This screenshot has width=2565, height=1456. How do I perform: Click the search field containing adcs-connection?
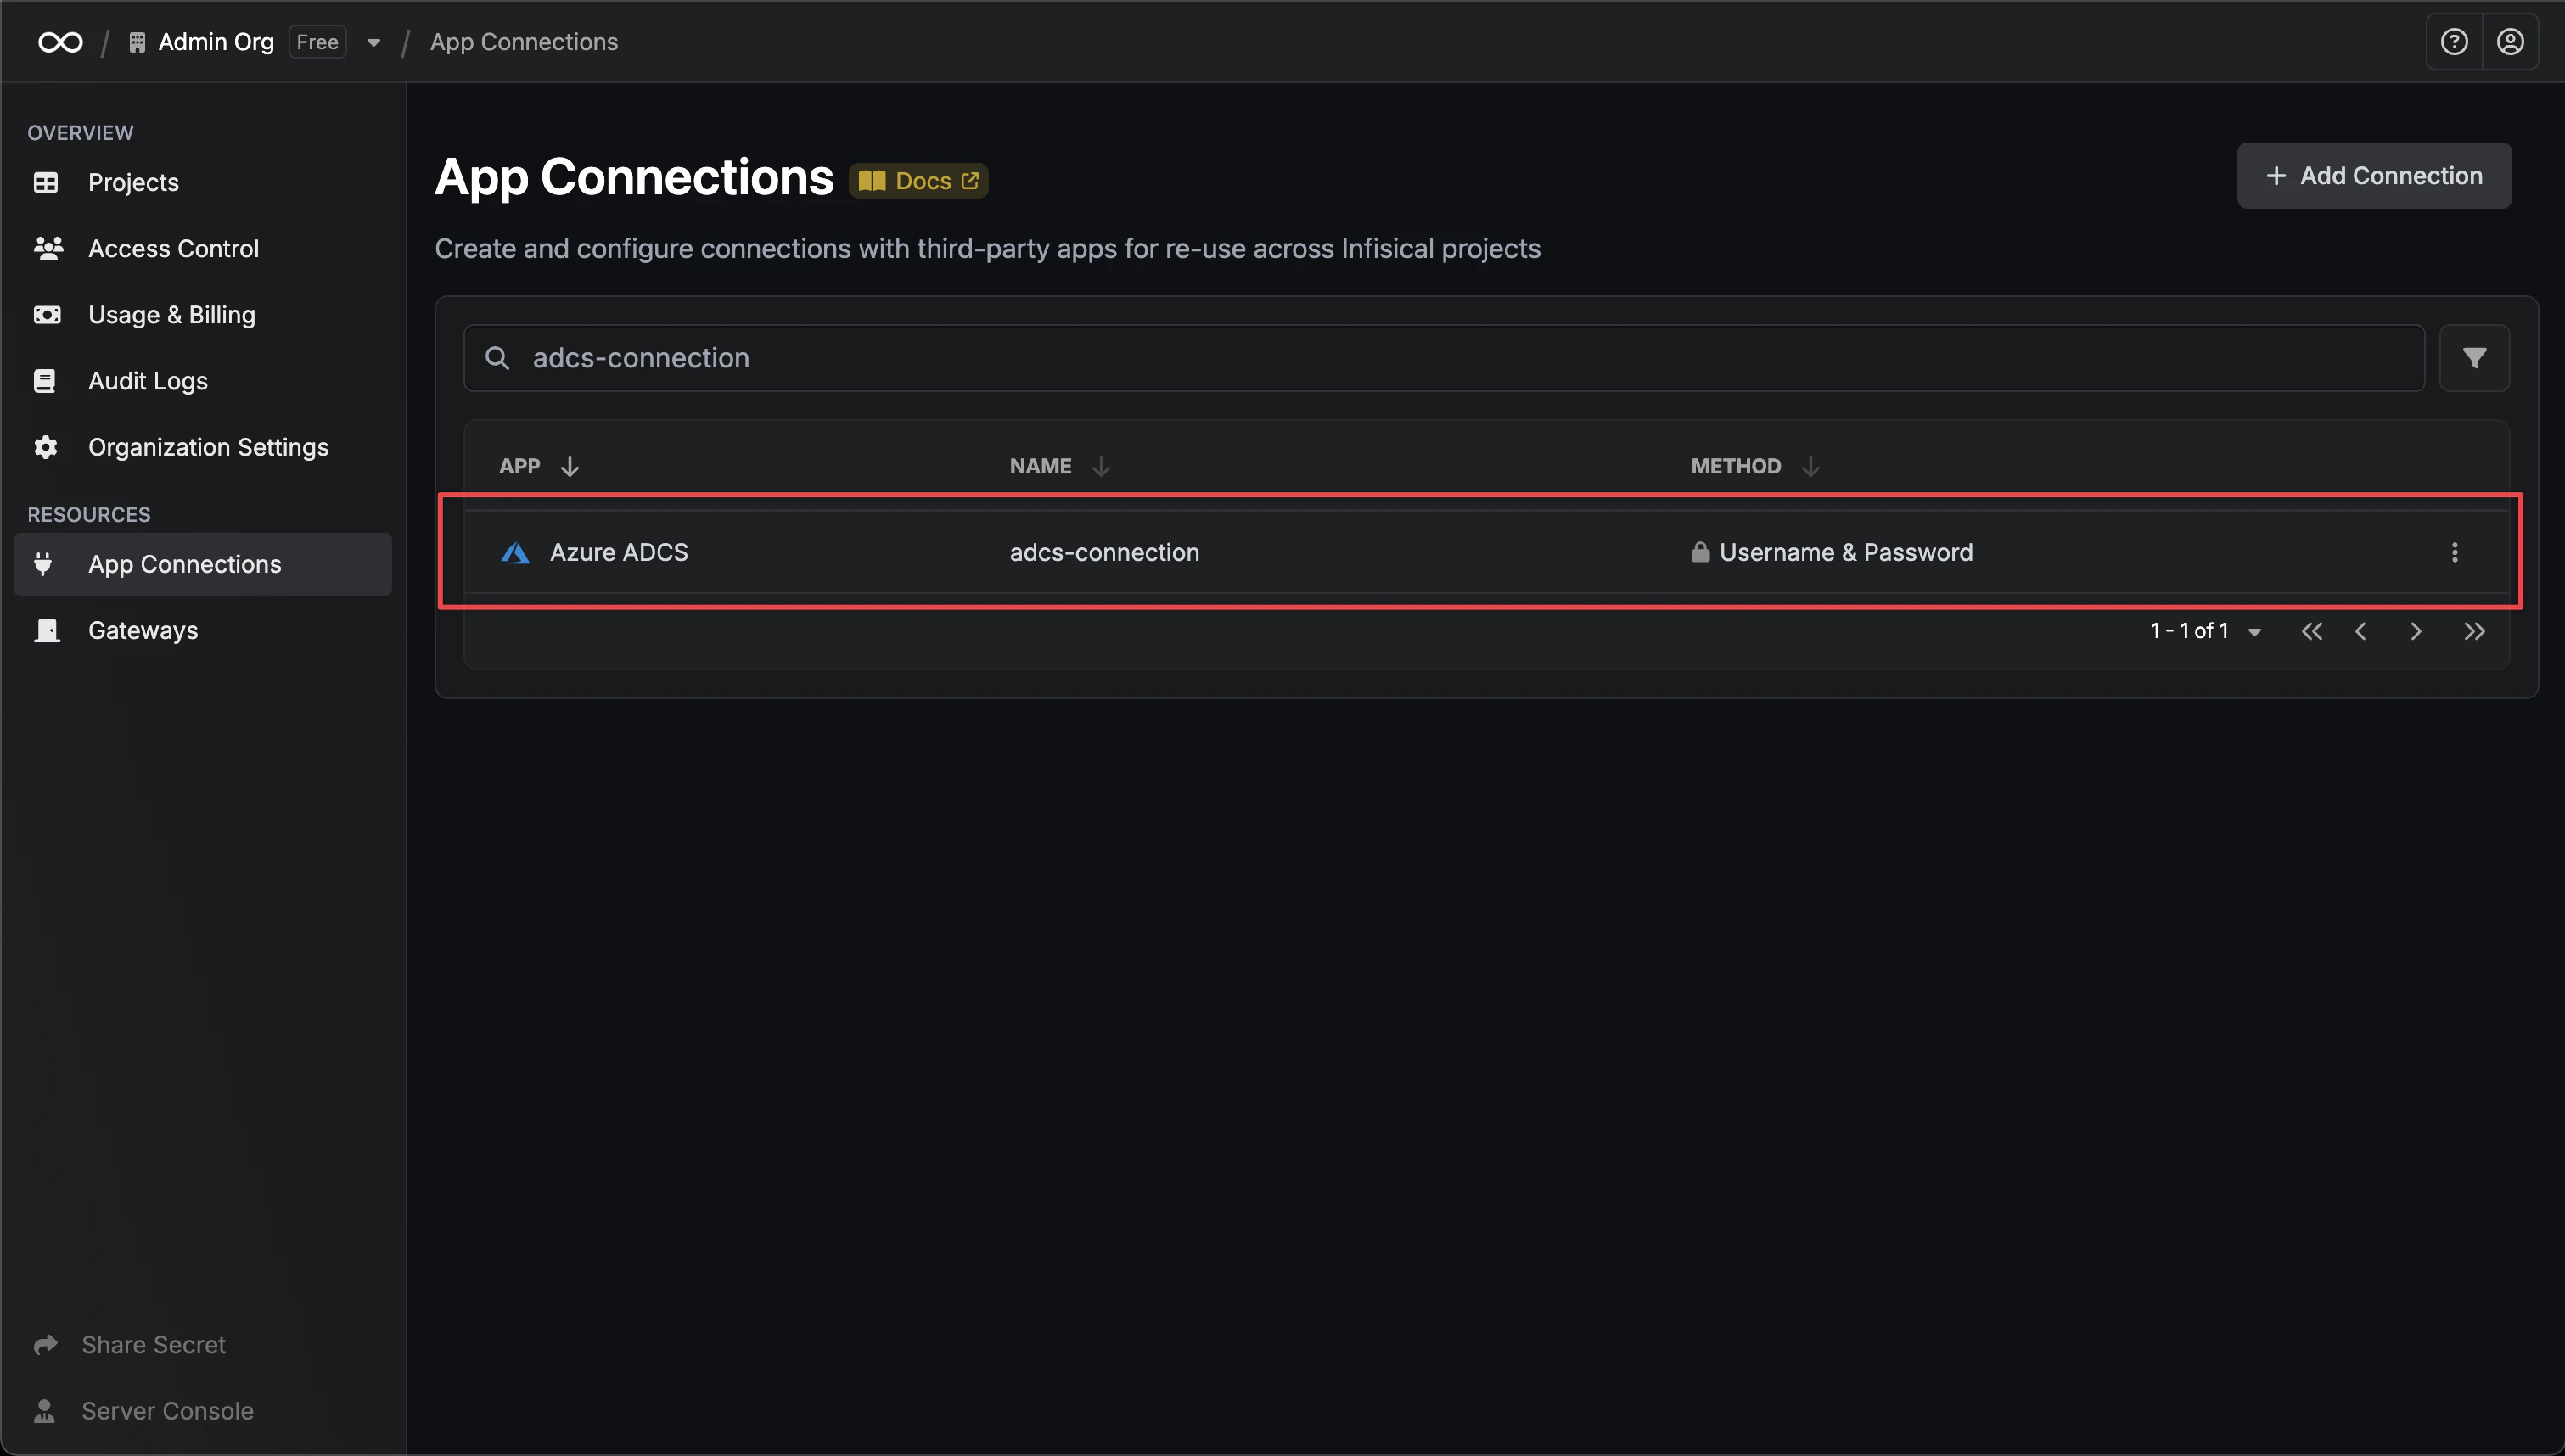click(1443, 358)
